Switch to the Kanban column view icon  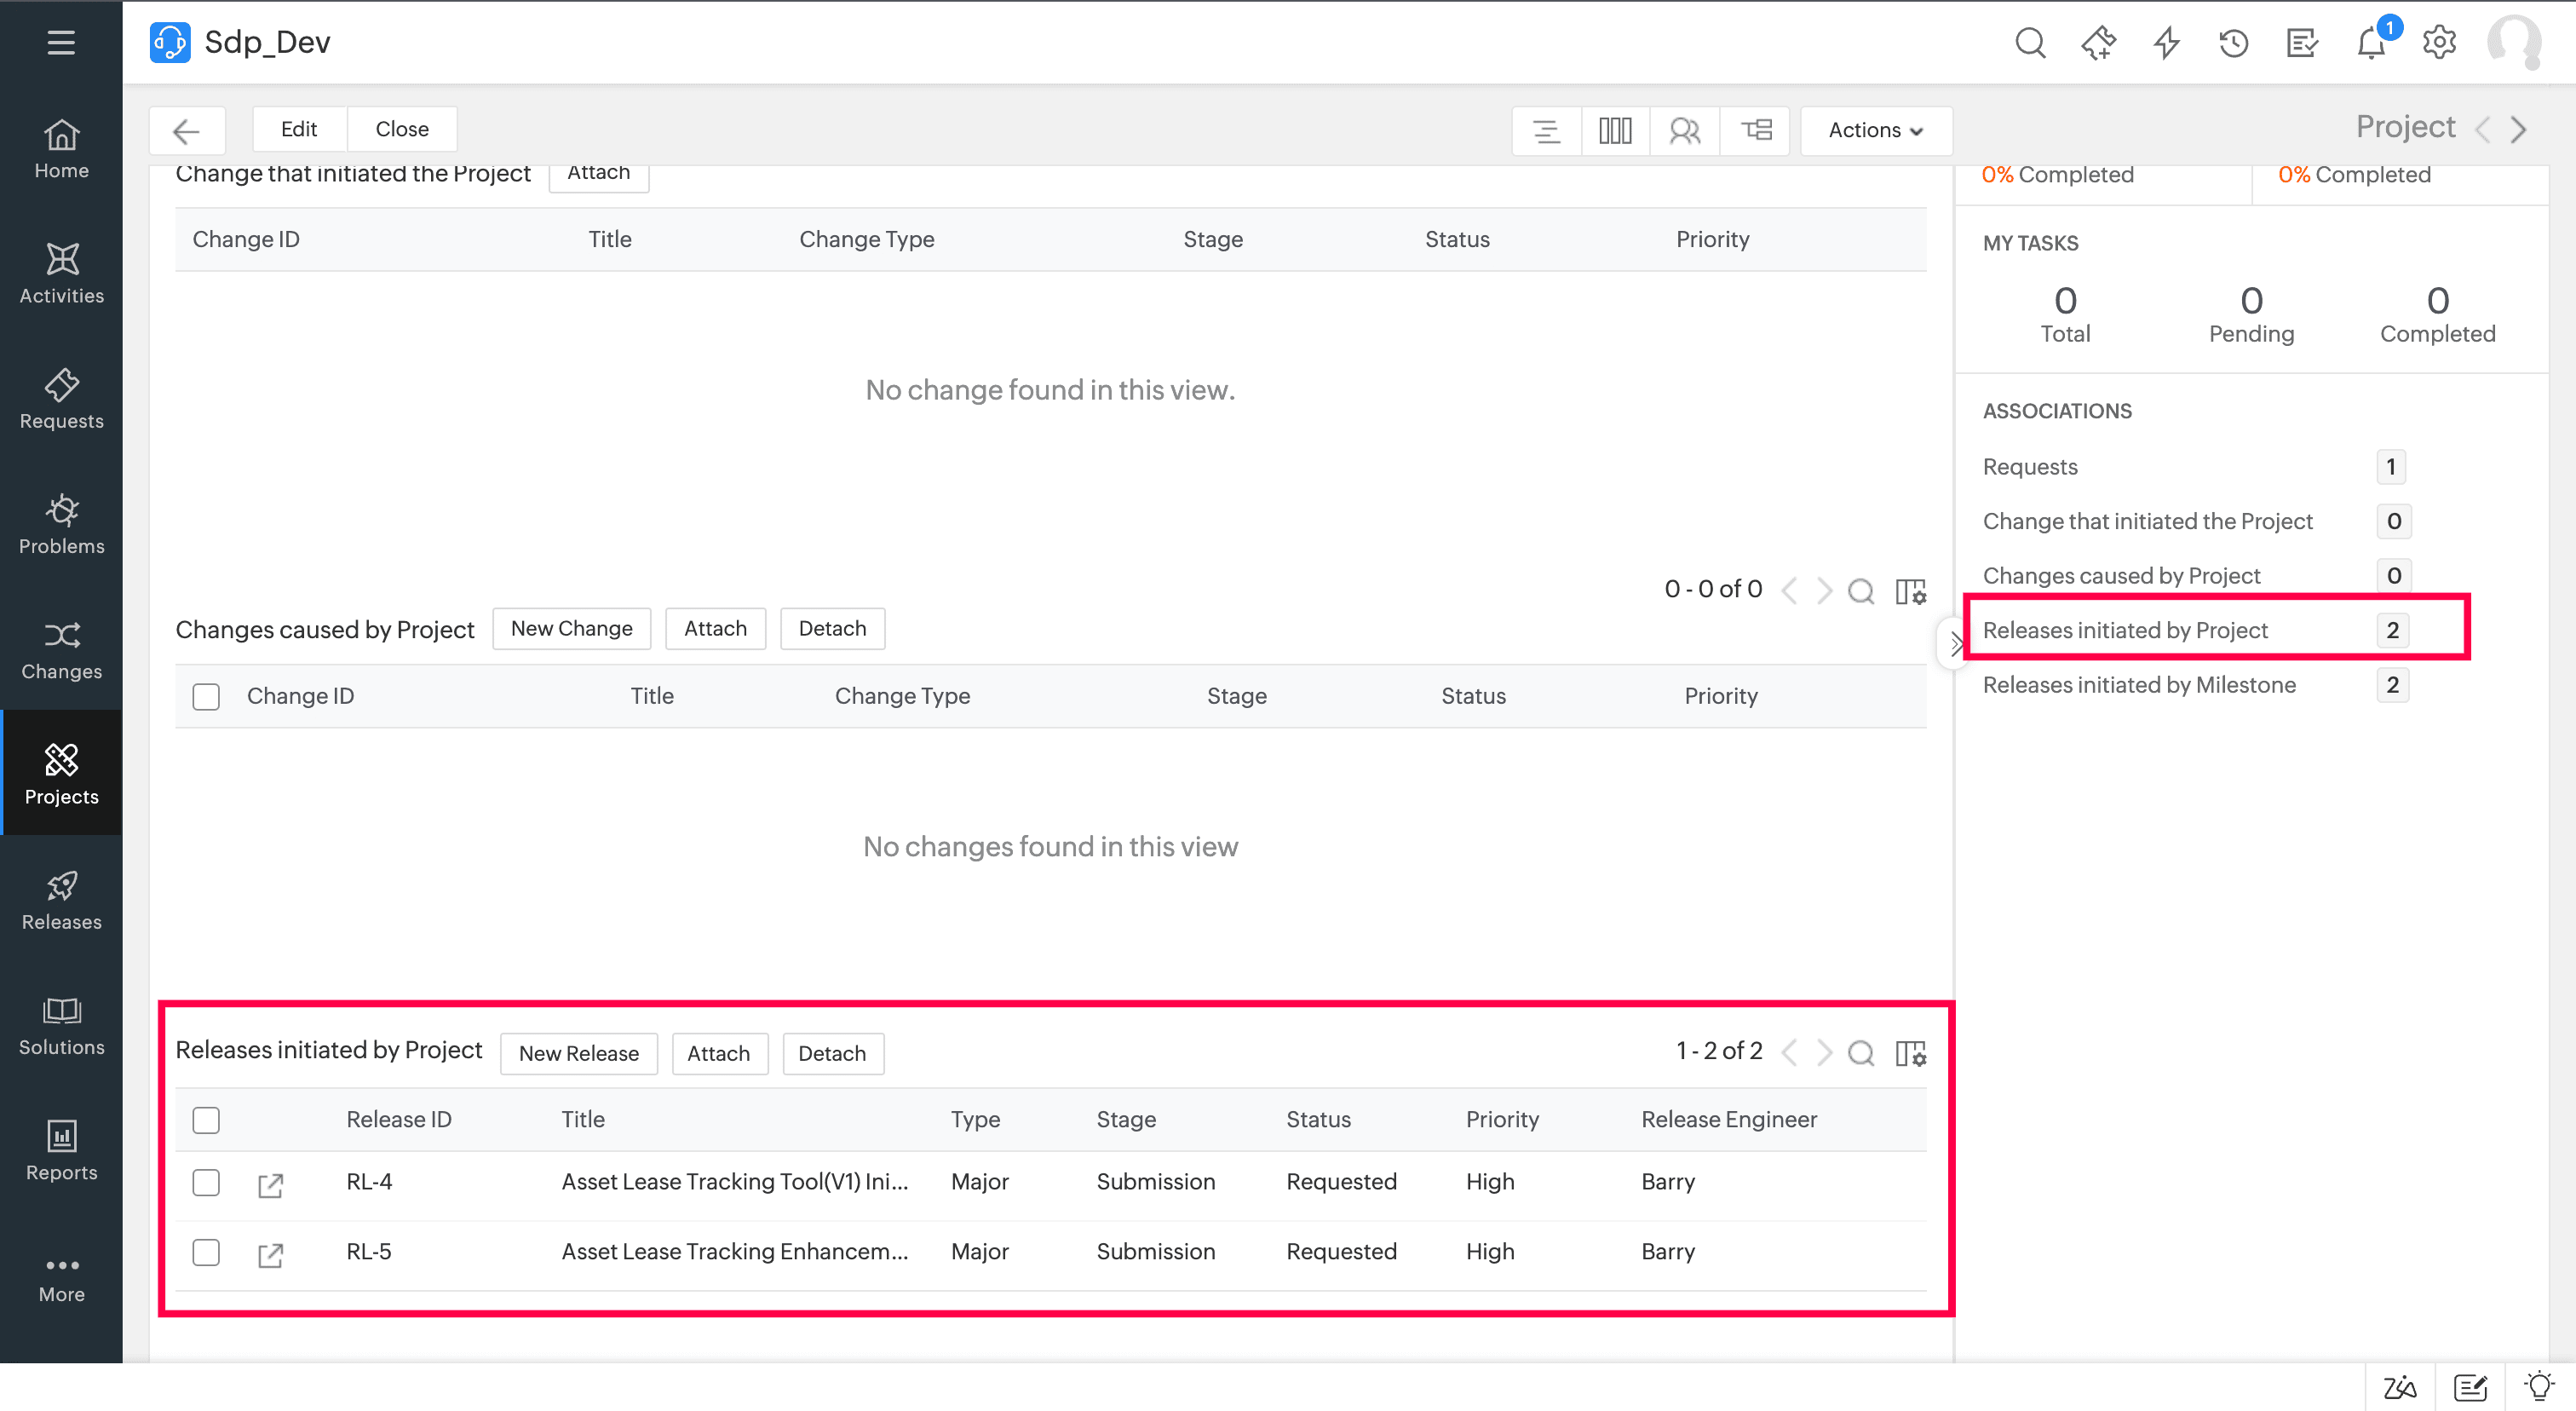tap(1615, 130)
